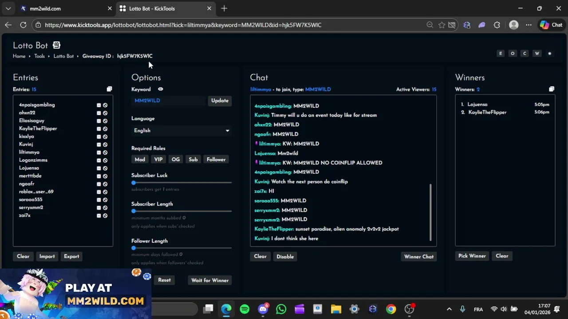The height and width of the screenshot is (319, 568).
Task: Open browser extensions puzzle icon
Action: [497, 25]
